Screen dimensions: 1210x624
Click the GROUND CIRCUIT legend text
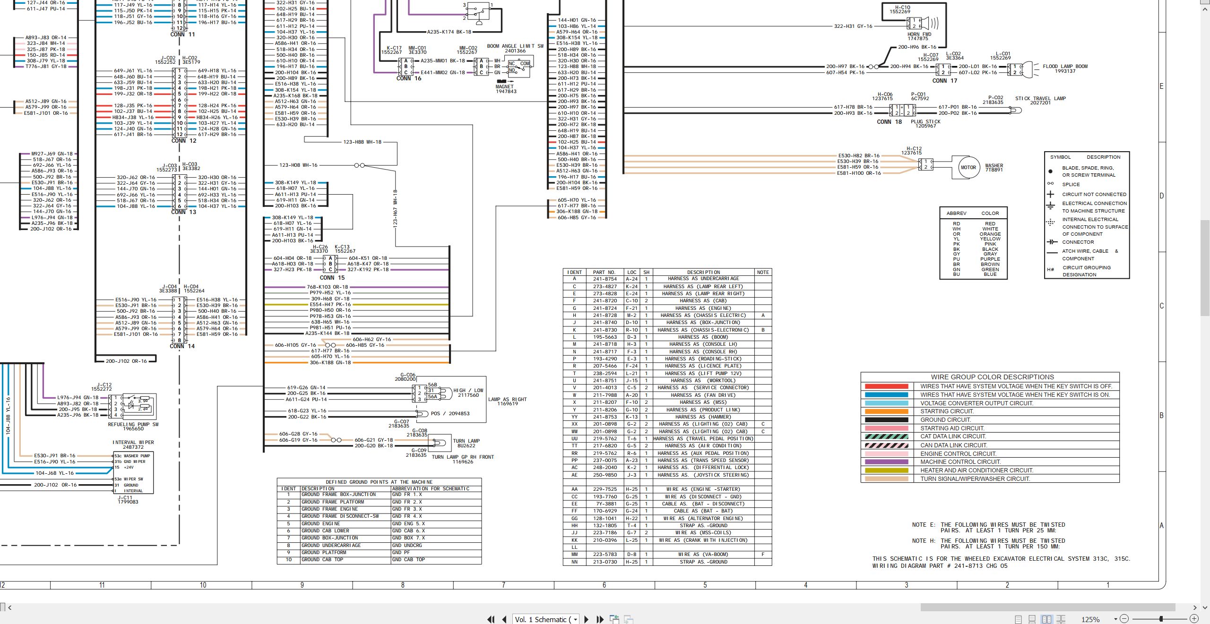(x=945, y=420)
